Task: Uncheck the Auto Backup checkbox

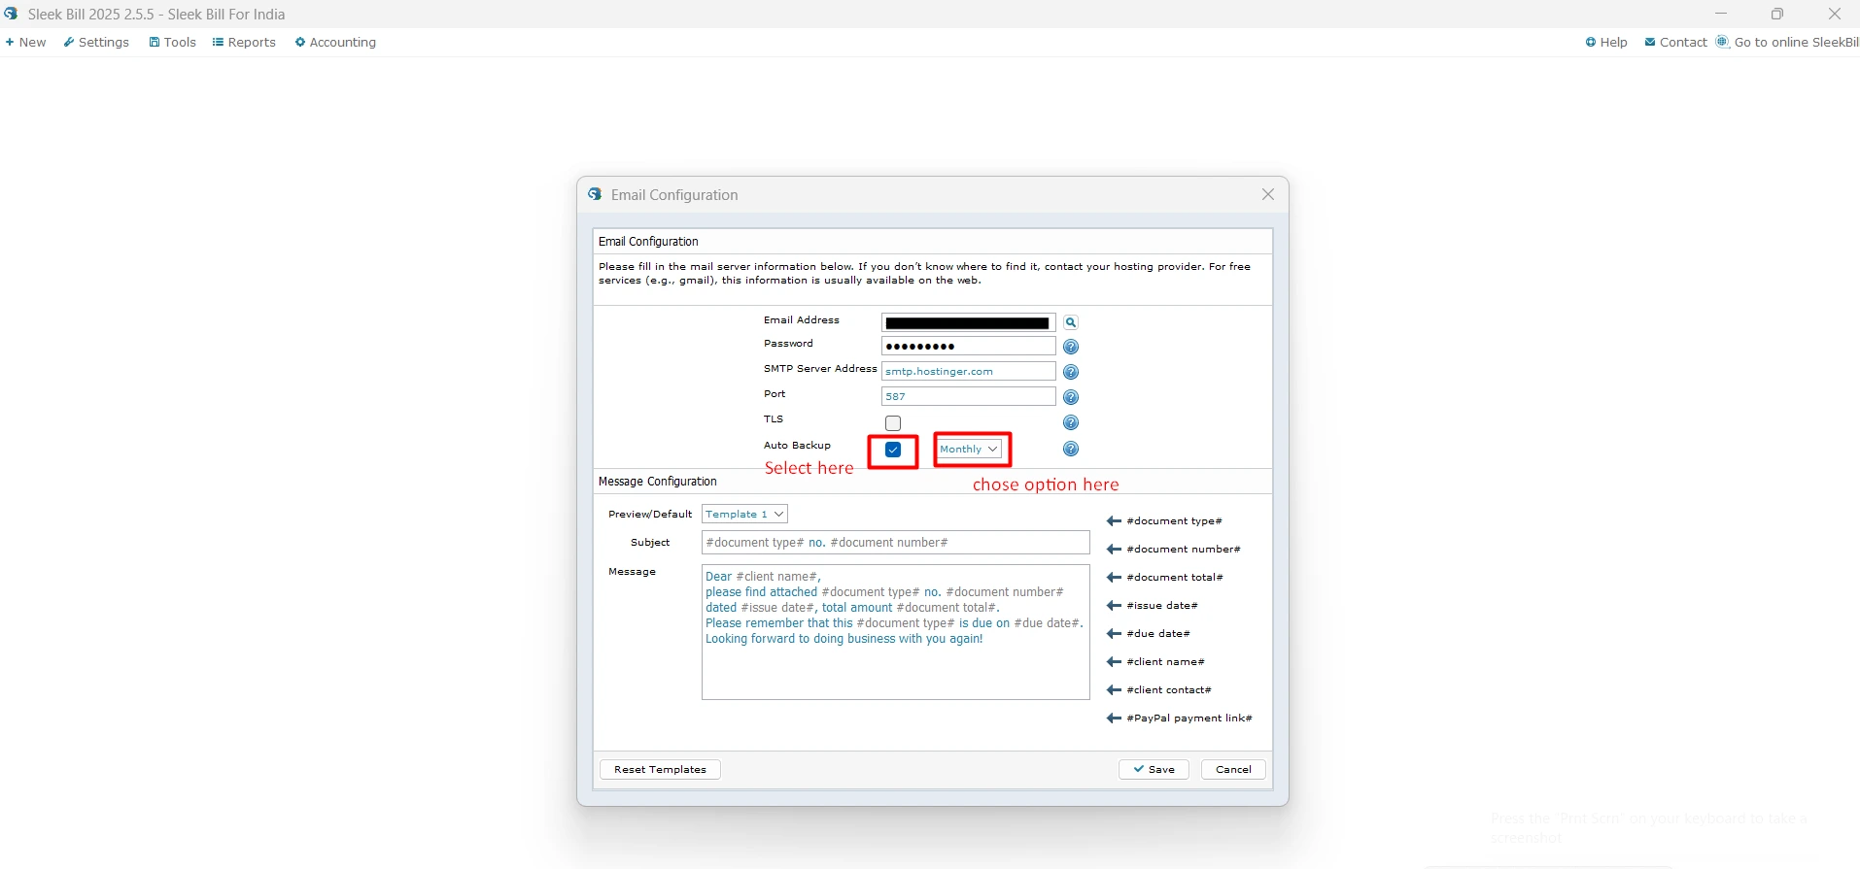Action: (893, 450)
